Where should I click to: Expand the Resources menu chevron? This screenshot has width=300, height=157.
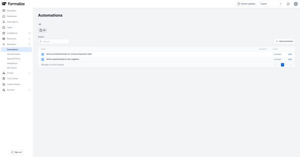point(29,39)
